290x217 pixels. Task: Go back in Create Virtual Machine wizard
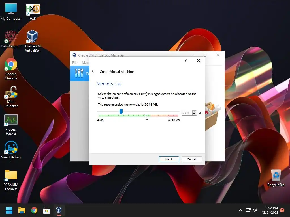[x=93, y=71]
